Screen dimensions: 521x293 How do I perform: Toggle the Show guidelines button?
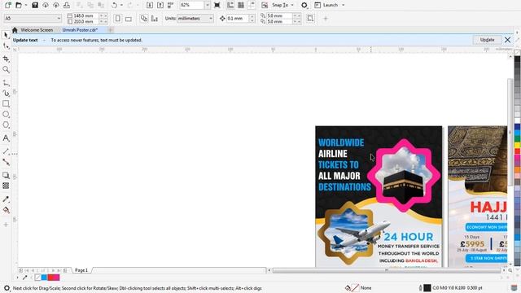252,5
